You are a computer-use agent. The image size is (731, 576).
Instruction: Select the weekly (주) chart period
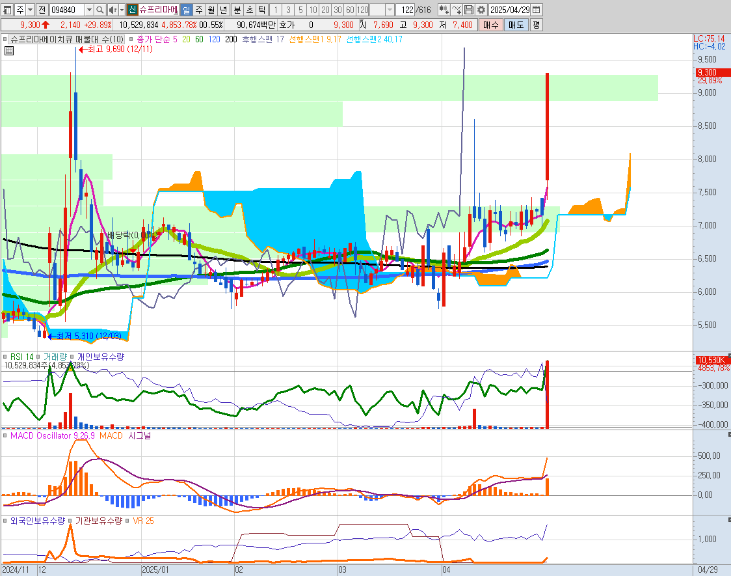coord(198,10)
